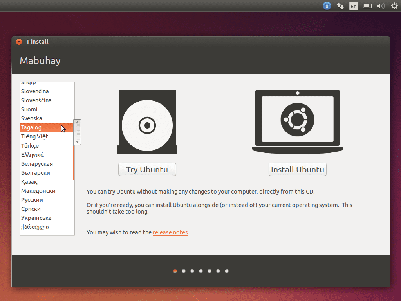Click the laptop Install Ubuntu image
Viewport: 401px width, 301px height.
pos(298,122)
